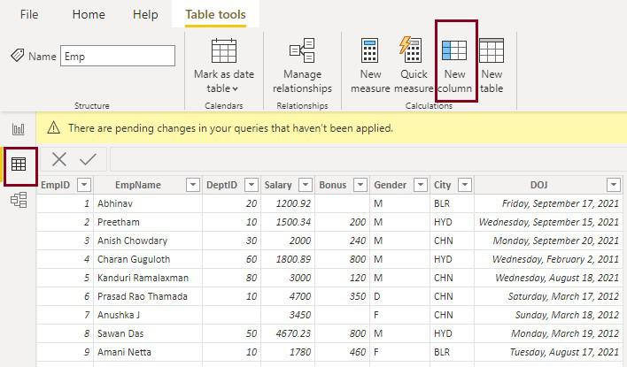Viewport: 627px width, 367px height.
Task: Open the DOJ column filter dropdown
Action: pos(614,185)
